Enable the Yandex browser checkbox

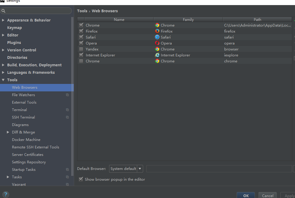point(81,49)
